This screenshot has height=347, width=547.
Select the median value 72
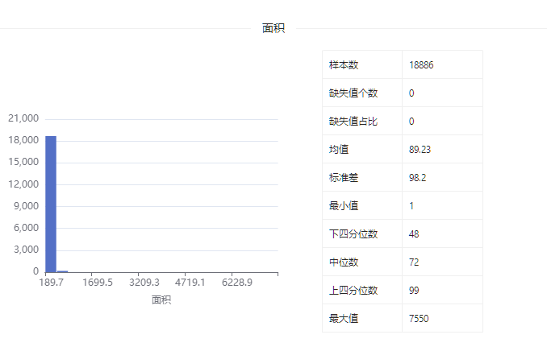tap(414, 262)
